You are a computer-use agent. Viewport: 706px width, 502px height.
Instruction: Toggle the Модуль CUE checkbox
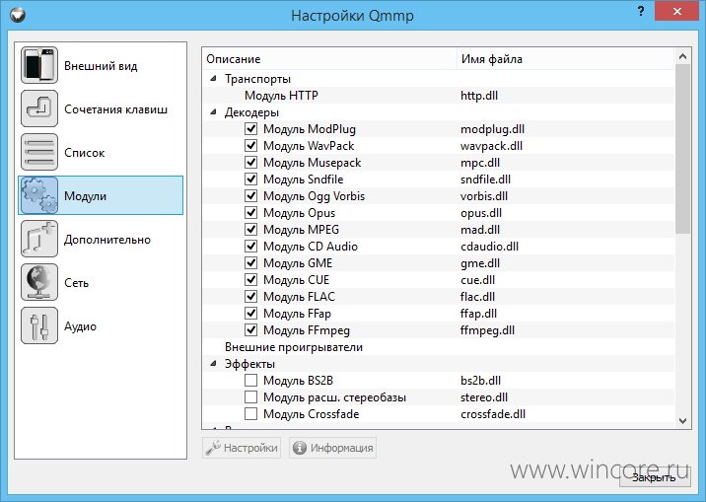250,279
